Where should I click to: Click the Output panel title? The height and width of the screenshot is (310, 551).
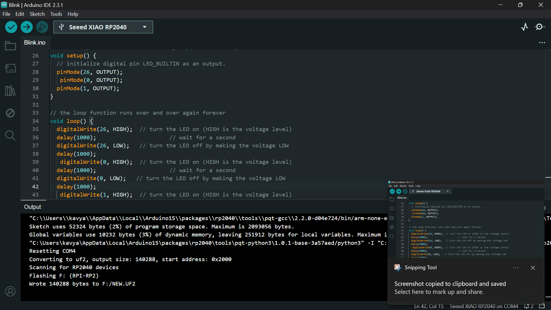click(x=32, y=207)
